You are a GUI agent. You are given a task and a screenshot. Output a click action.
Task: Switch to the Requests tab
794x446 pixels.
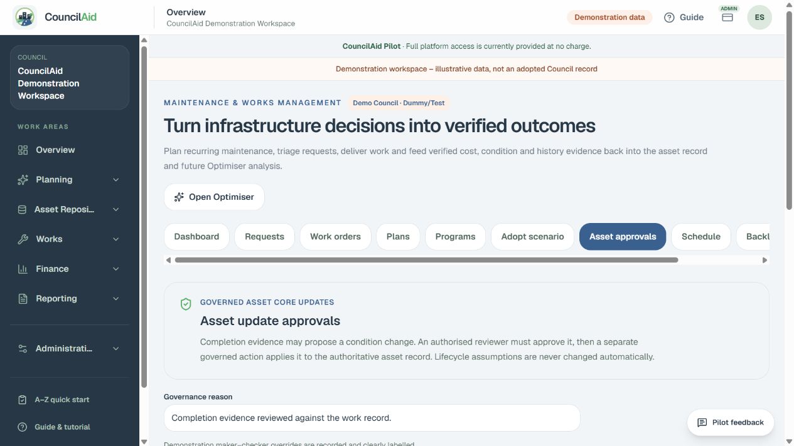coord(264,237)
